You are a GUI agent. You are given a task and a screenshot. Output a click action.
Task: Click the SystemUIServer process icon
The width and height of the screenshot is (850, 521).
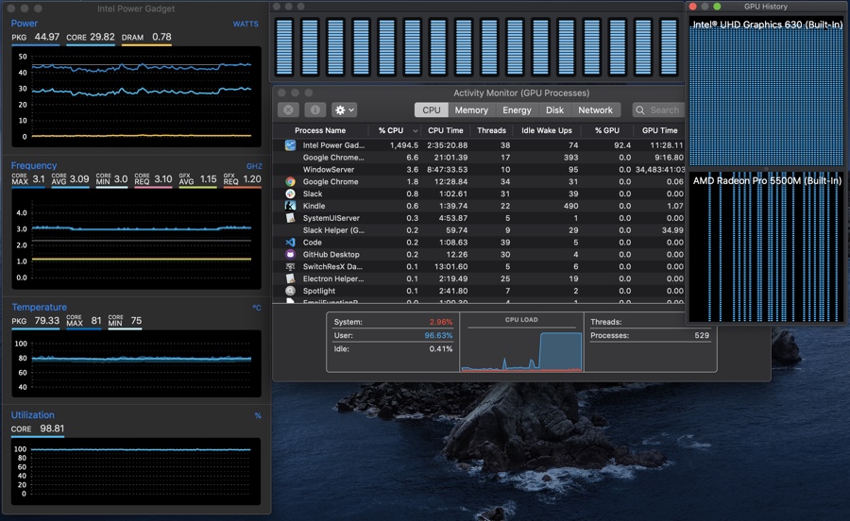(291, 218)
